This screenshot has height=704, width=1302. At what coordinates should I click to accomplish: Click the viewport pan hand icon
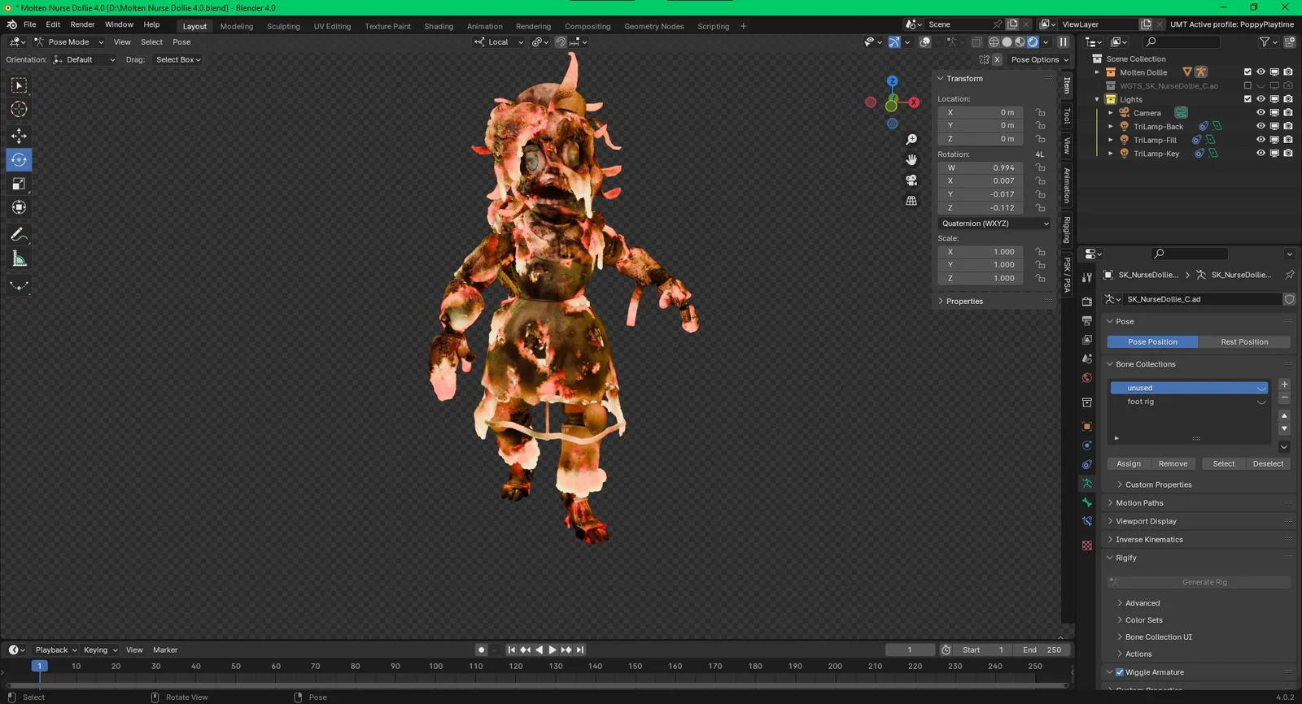(911, 159)
